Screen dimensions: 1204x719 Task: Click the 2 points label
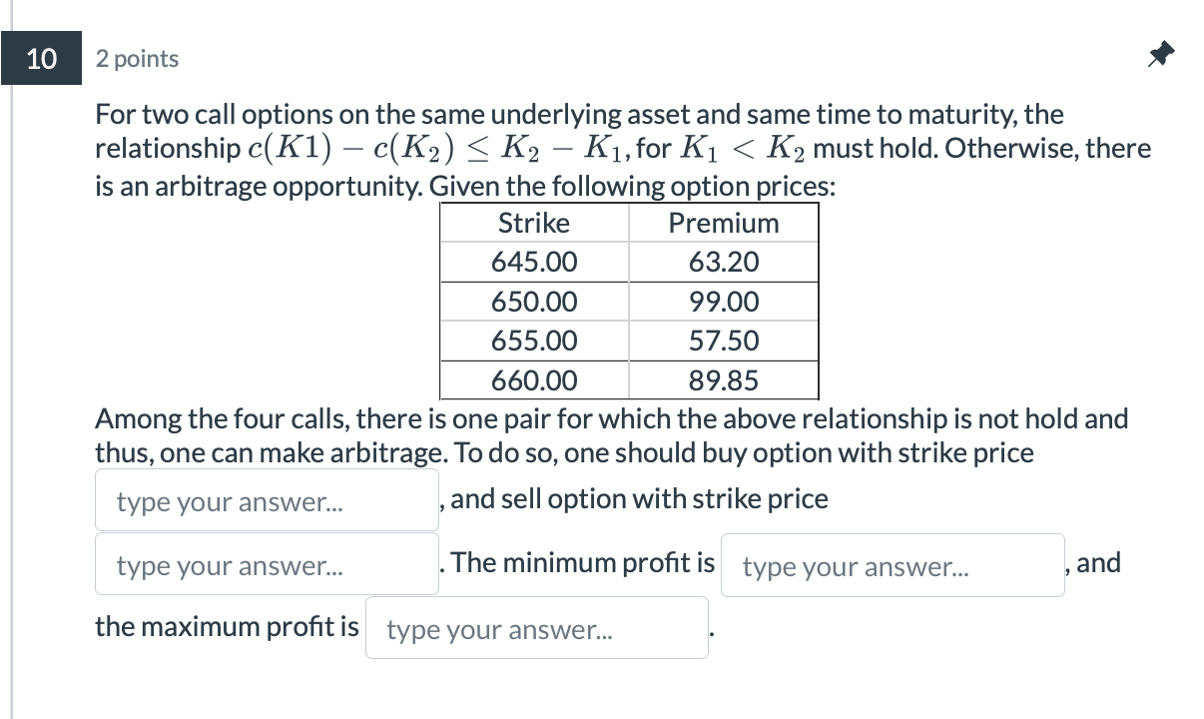click(137, 58)
